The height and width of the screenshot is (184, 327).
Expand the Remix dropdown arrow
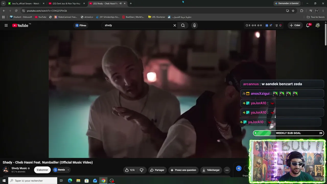coord(68,170)
